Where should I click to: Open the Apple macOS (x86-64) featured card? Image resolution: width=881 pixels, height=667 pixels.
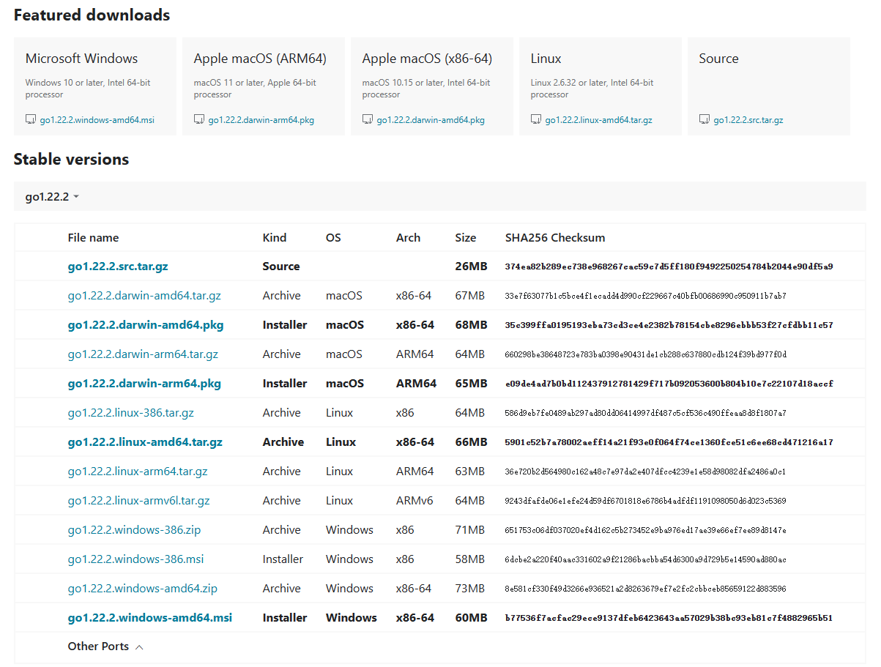[432, 86]
